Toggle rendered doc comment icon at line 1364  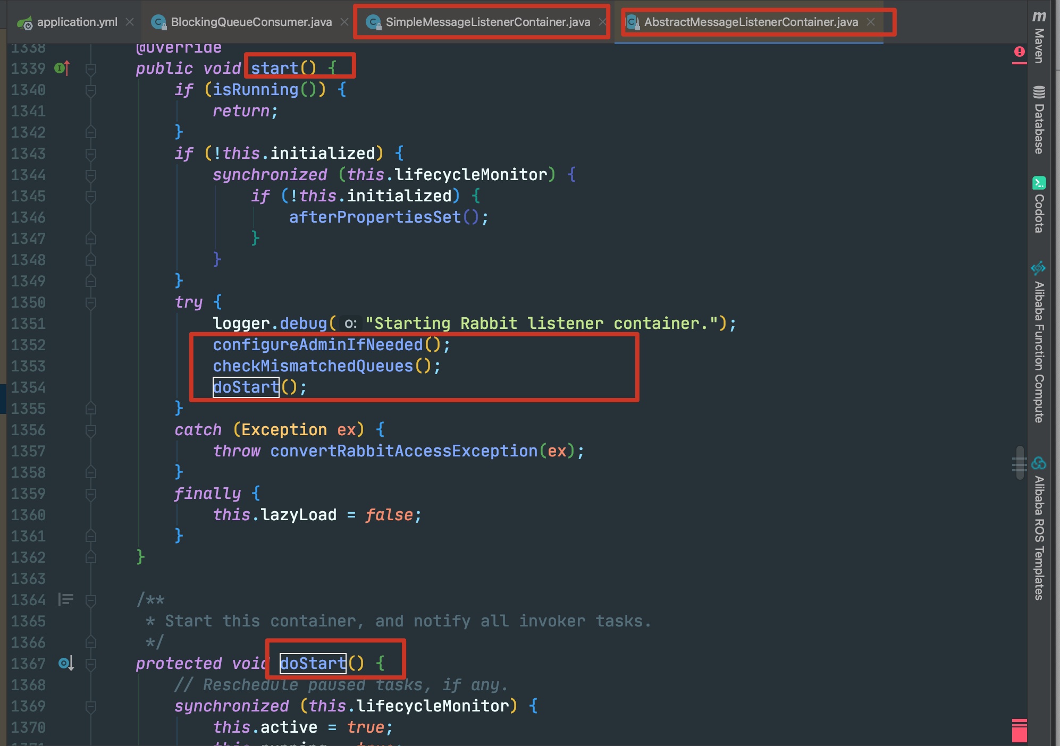(x=66, y=600)
